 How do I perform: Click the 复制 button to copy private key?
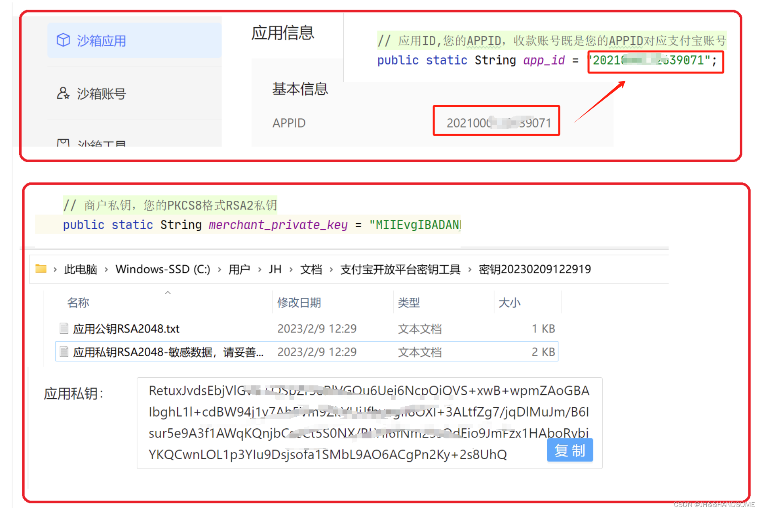[x=570, y=450]
